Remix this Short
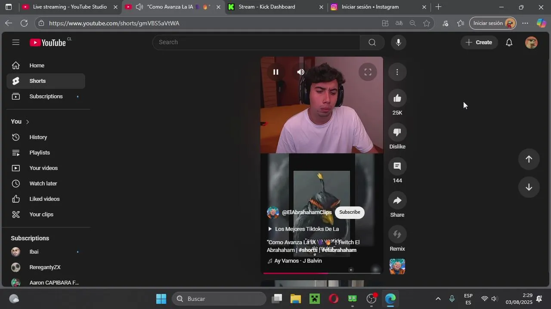The image size is (551, 309). (397, 234)
